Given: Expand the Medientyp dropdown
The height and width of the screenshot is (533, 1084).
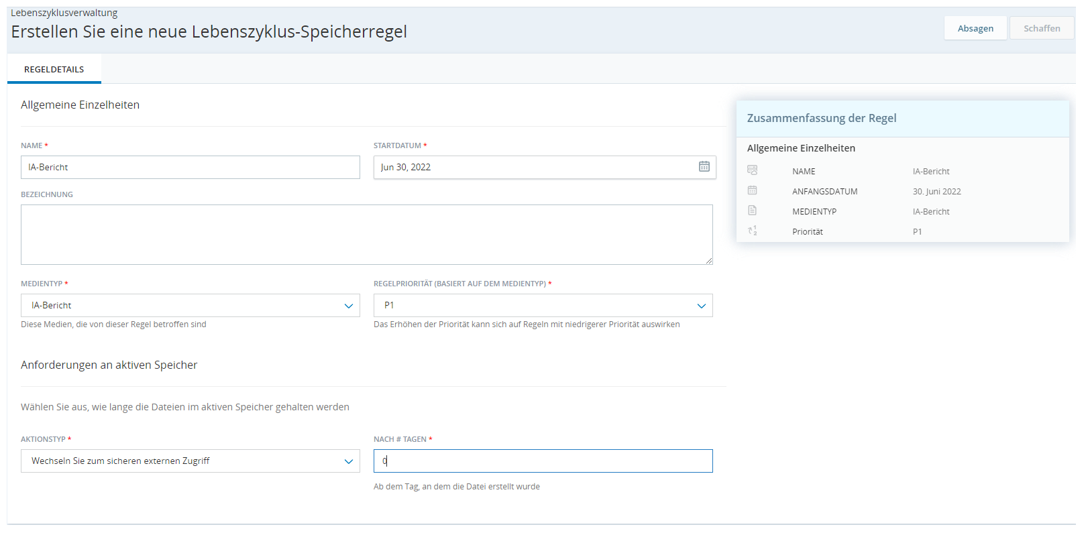Looking at the screenshot, I should (x=348, y=306).
